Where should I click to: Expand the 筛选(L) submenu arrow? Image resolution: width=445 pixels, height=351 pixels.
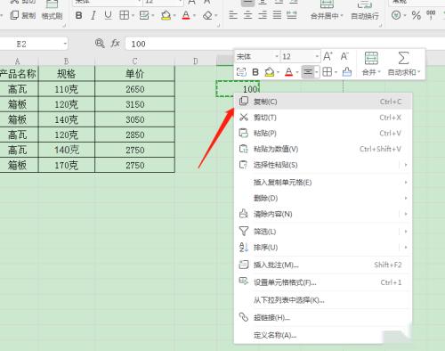tap(406, 232)
